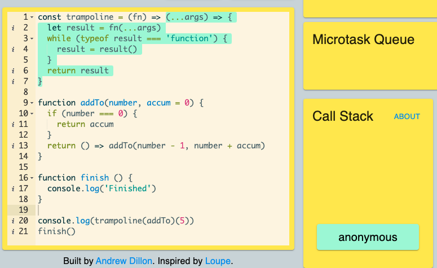Collapse the if block fold at line 10
Viewport: 437px width, 268px height.
click(32, 114)
